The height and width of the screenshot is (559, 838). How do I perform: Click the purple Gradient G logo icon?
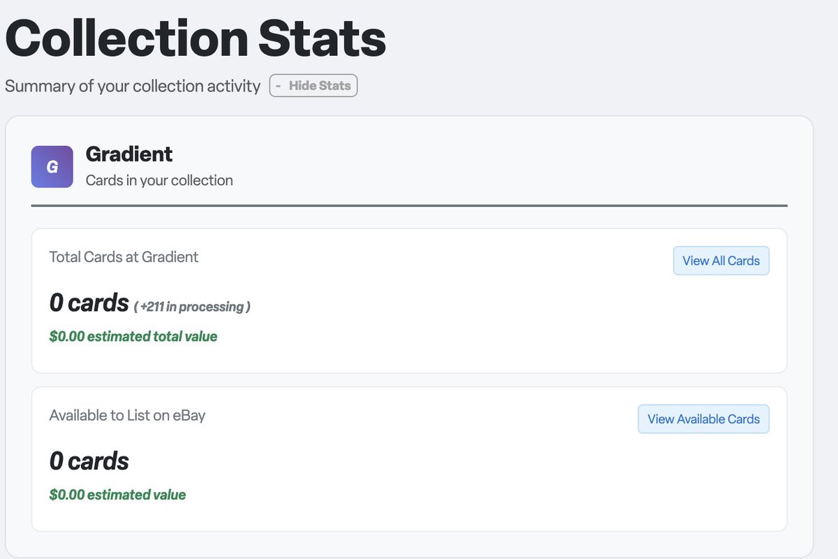[x=52, y=167]
